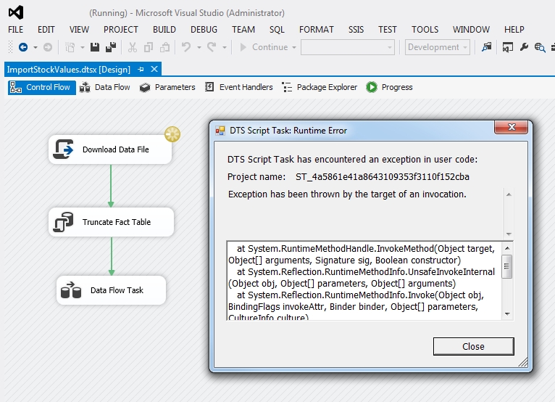The width and height of the screenshot is (555, 402).
Task: Pin the ImportStockValues.dtsx tab
Action: 141,70
